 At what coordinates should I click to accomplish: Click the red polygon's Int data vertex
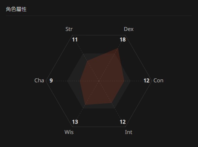point(112,102)
